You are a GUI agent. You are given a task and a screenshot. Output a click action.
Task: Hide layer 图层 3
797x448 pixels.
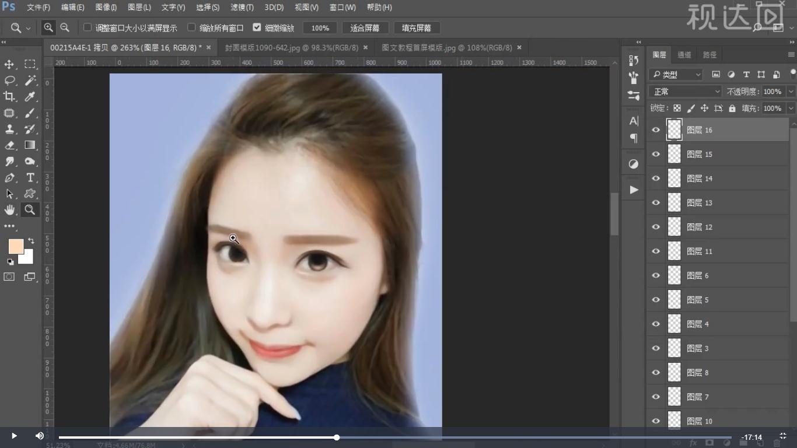656,348
